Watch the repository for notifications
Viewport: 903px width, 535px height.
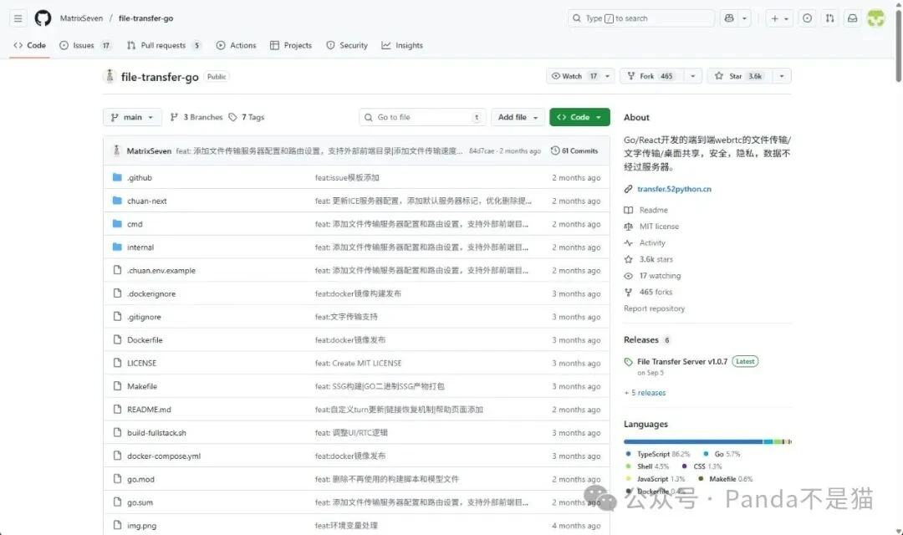pyautogui.click(x=573, y=76)
